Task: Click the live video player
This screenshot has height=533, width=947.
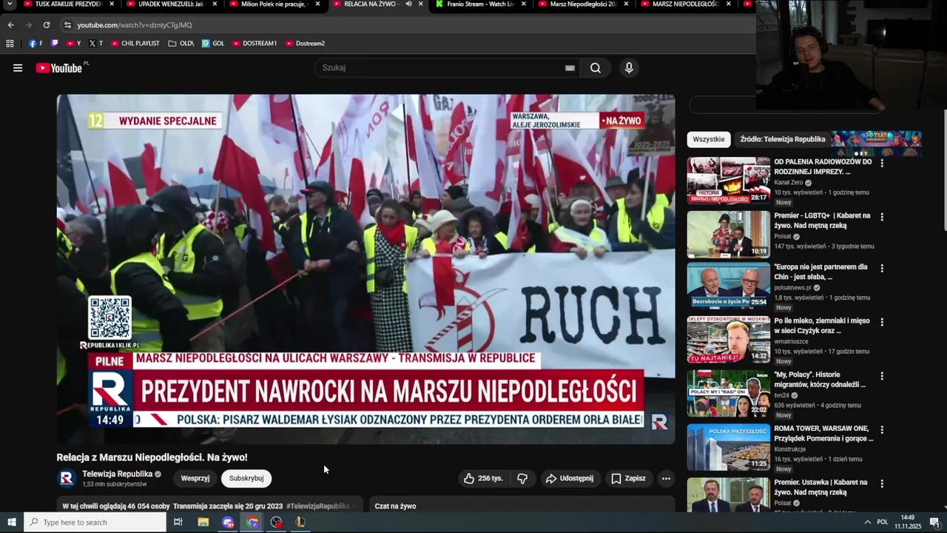Action: click(365, 269)
